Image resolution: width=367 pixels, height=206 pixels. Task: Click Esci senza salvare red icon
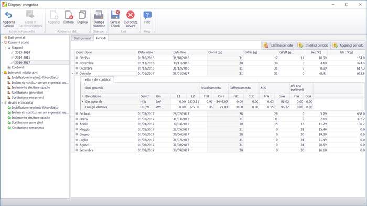click(131, 15)
